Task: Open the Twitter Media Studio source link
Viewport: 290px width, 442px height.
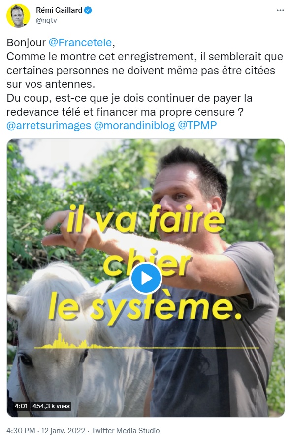Action: (x=126, y=431)
